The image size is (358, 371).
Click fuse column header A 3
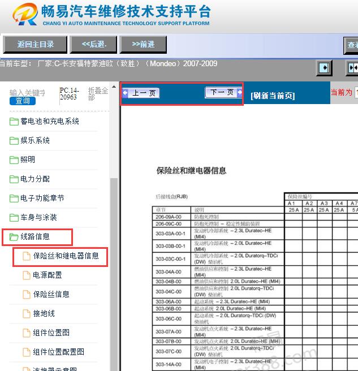tap(324, 203)
